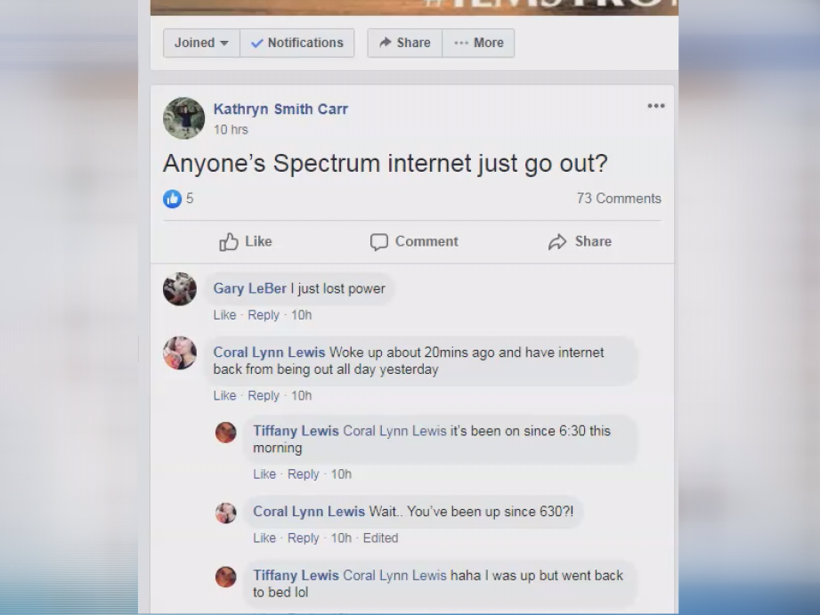Screen dimensions: 820x615
Task: Click the 10 hrs post timestamp
Action: pos(231,130)
